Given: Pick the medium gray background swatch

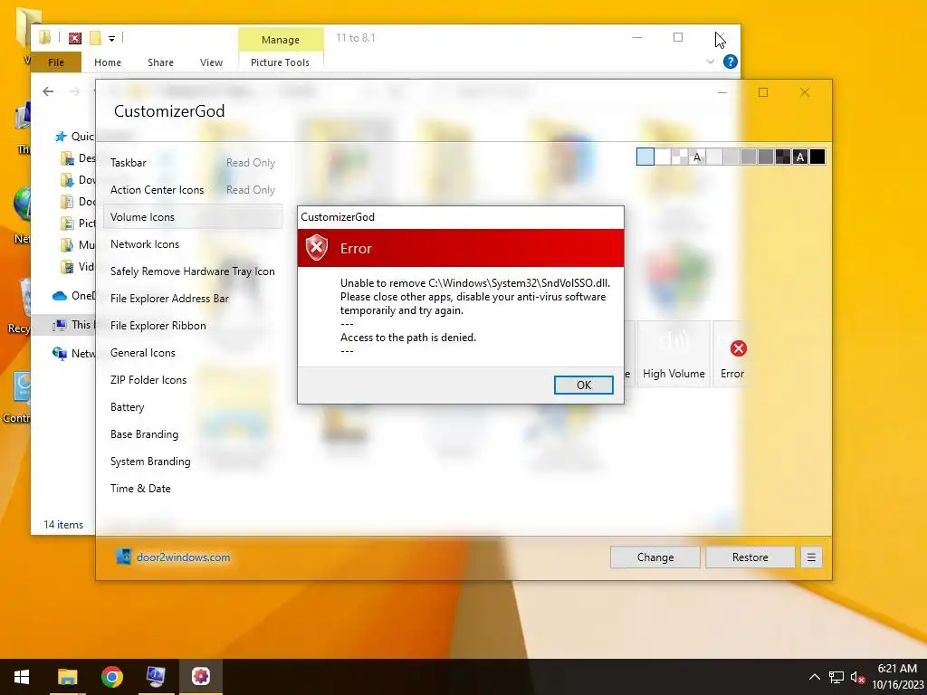Looking at the screenshot, I should 749,157.
